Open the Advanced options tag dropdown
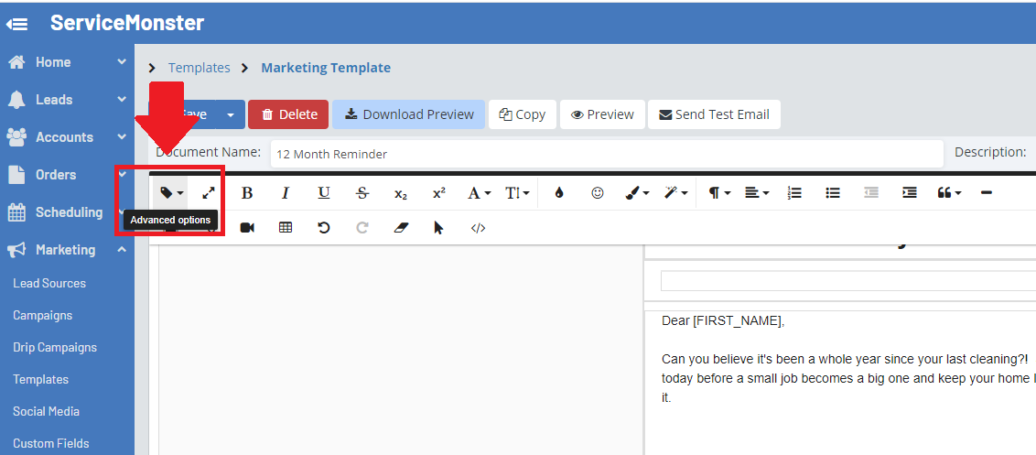This screenshot has width=1036, height=455. pyautogui.click(x=170, y=193)
